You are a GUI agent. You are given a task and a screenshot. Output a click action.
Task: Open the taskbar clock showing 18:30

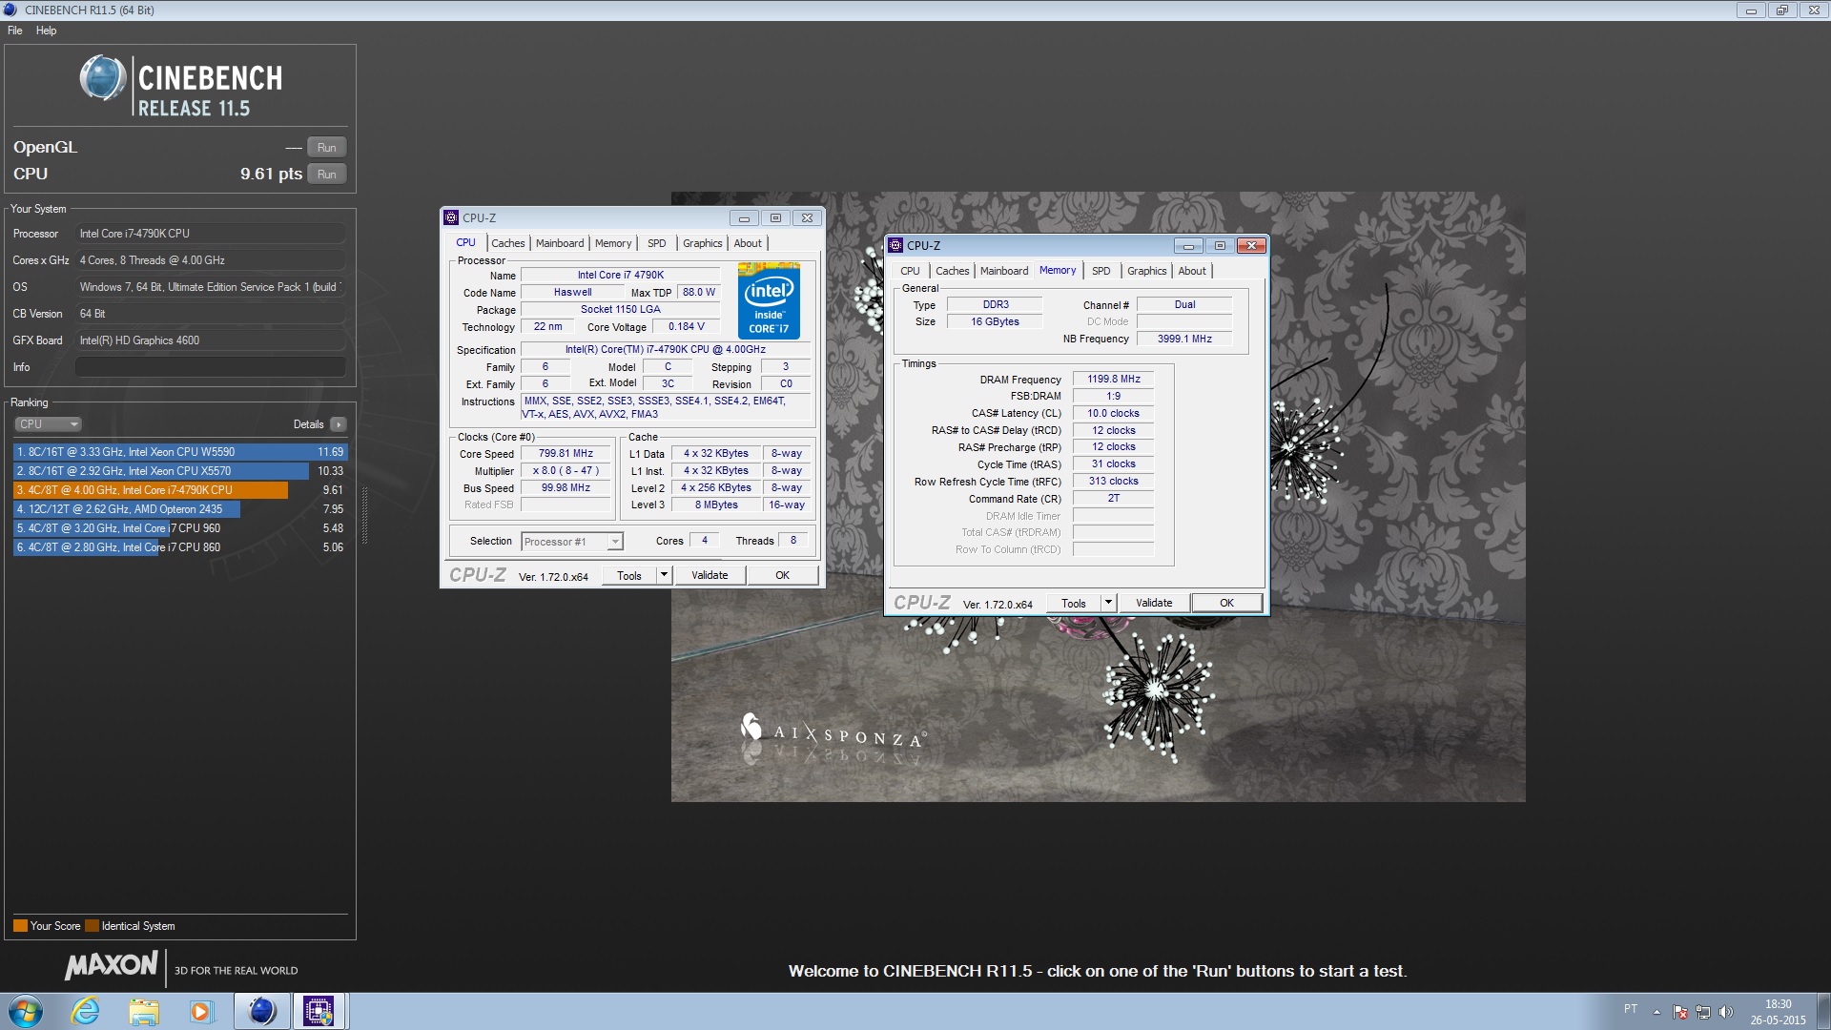(1778, 1012)
